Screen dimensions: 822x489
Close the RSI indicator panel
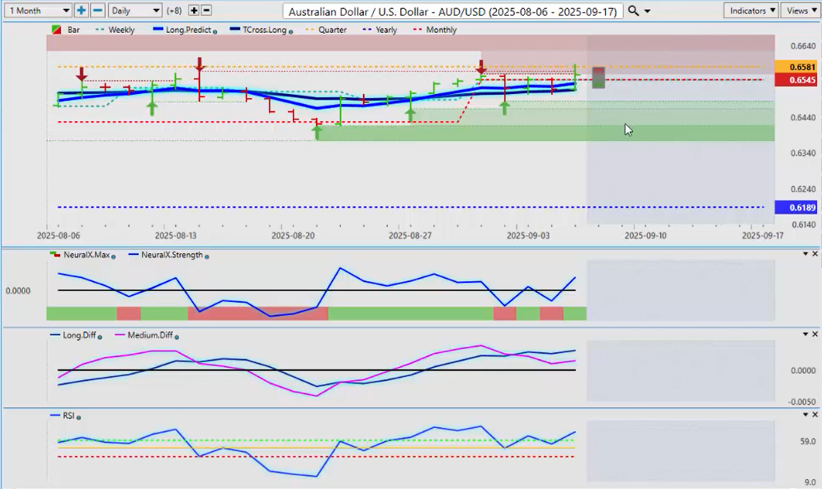point(815,416)
